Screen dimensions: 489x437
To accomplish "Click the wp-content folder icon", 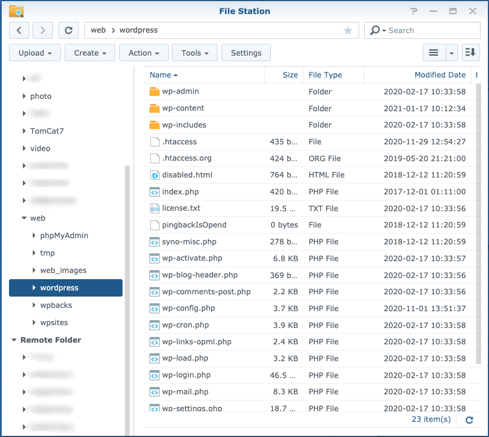I will click(x=155, y=108).
